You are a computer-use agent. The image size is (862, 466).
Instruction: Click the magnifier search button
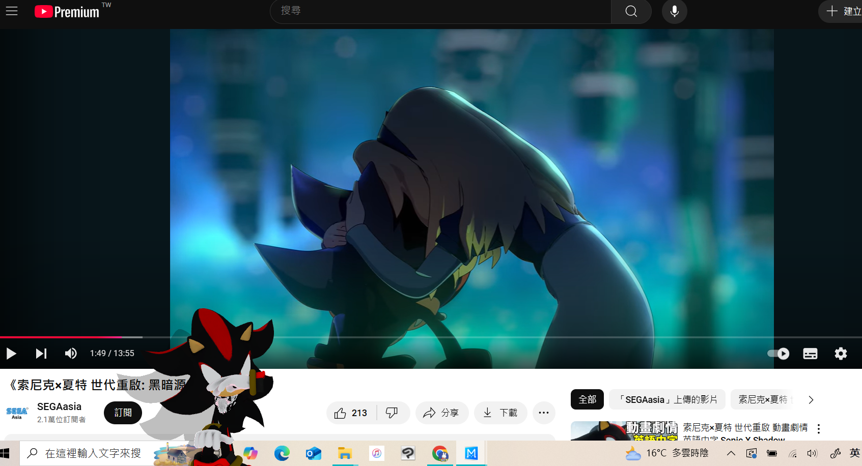[x=631, y=11]
